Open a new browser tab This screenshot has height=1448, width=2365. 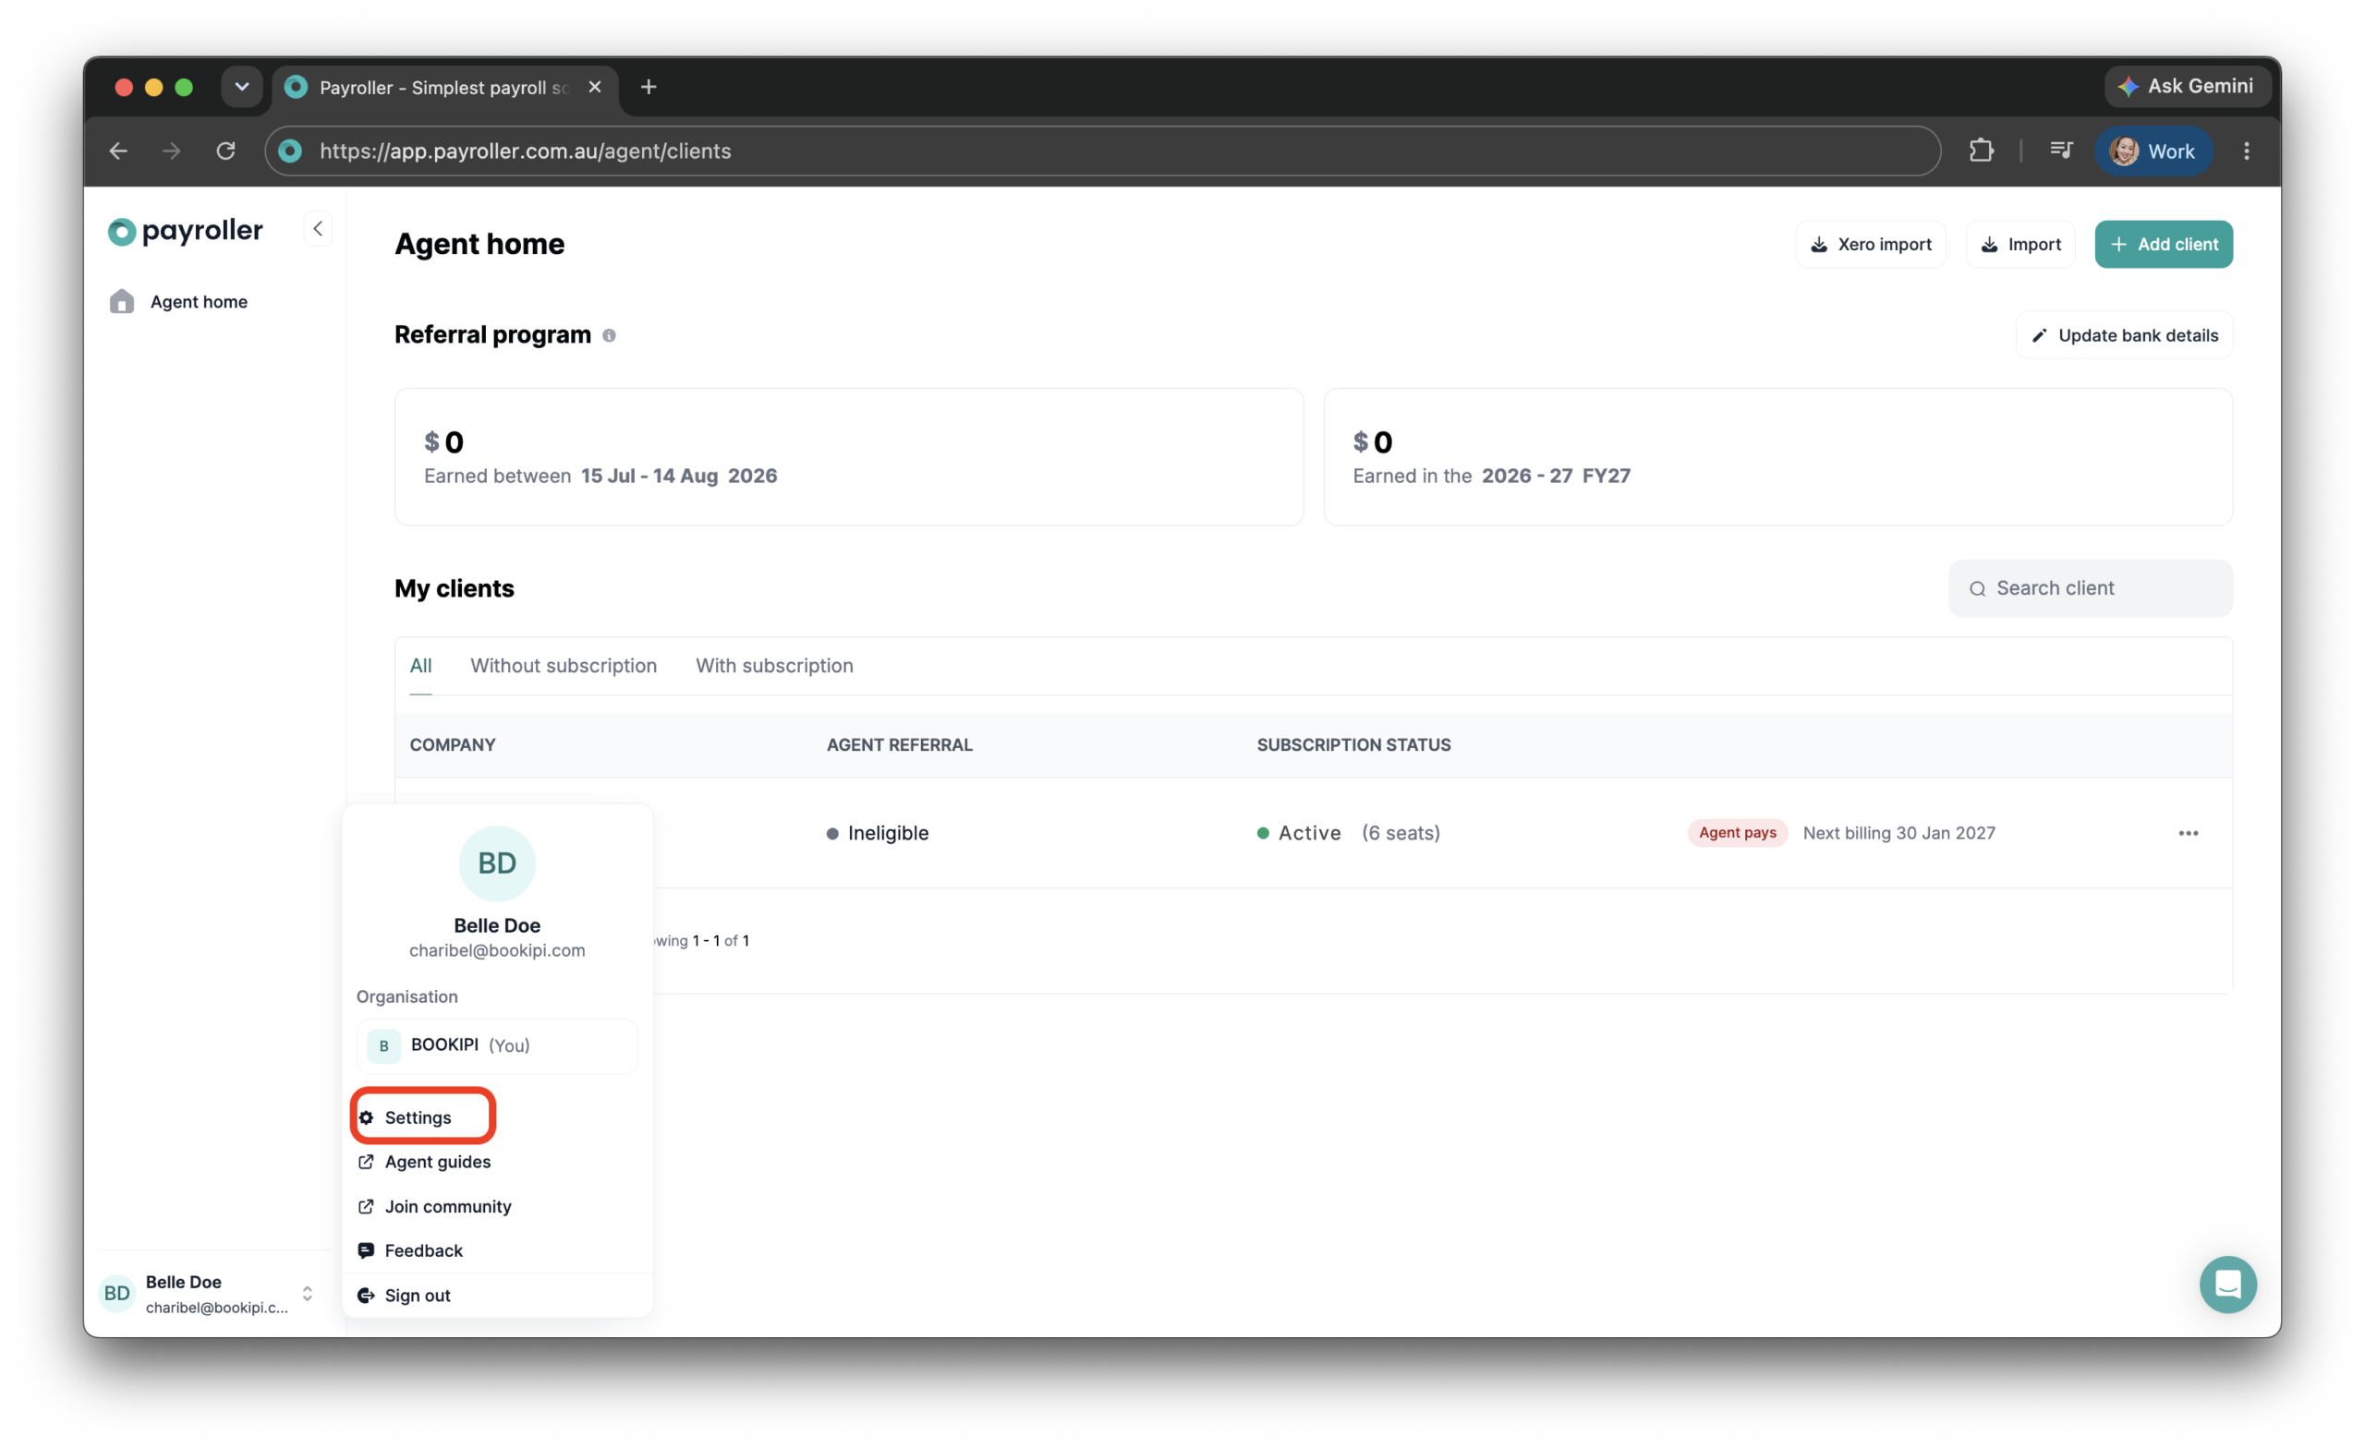(x=649, y=88)
